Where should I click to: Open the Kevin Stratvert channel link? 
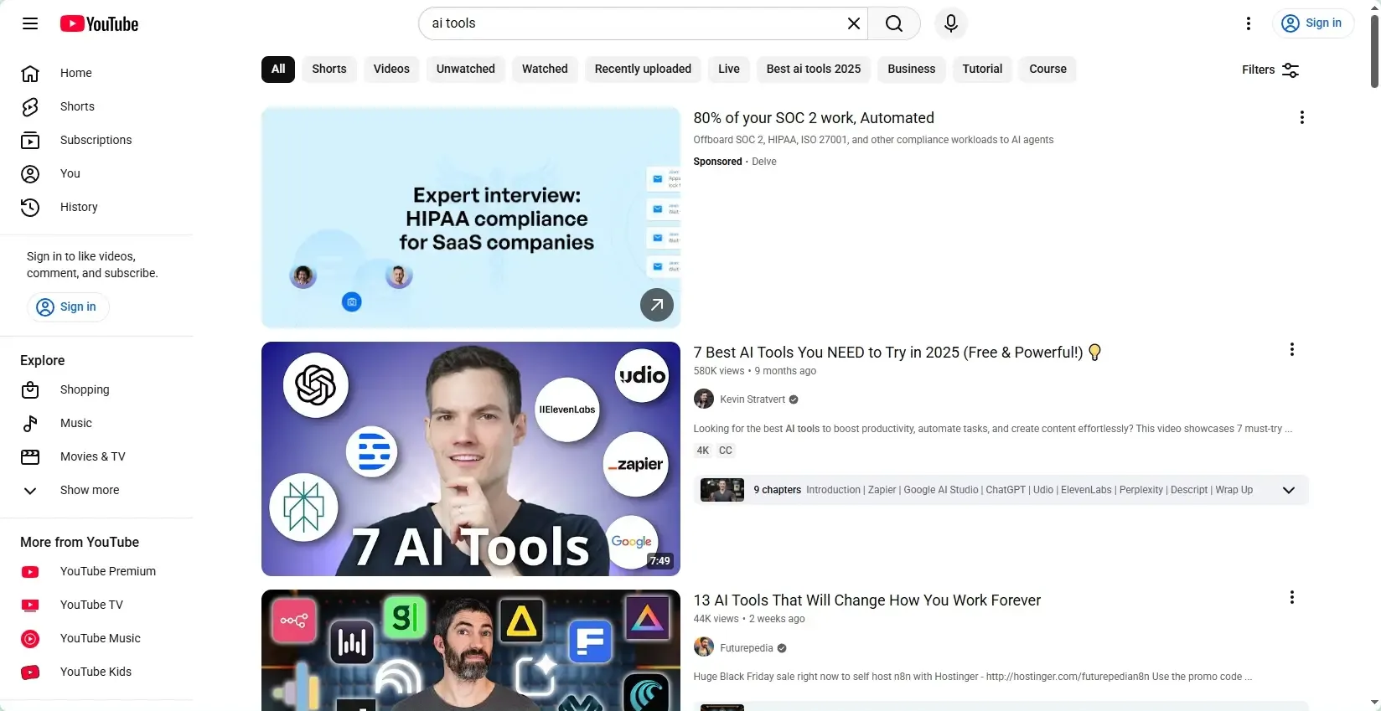(x=752, y=399)
